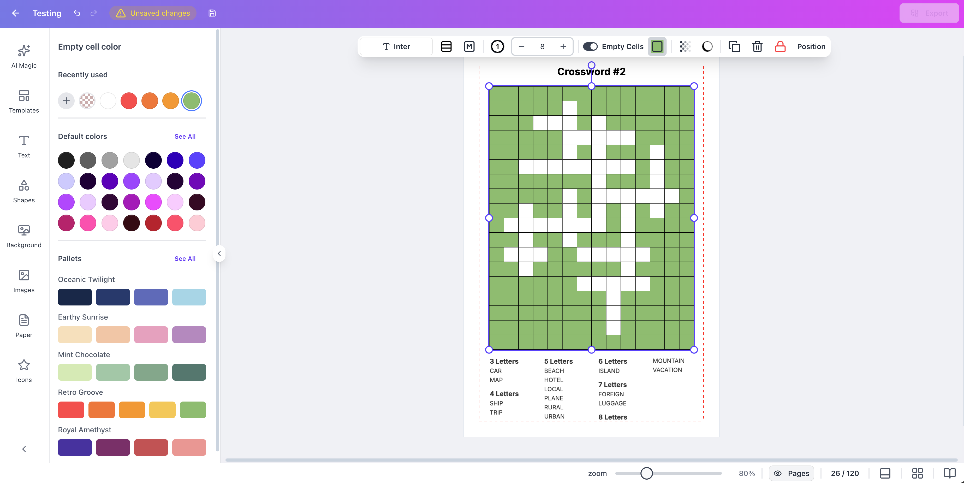Screen dimensions: 964x483
Task: Open the Inter font selector
Action: (x=396, y=46)
